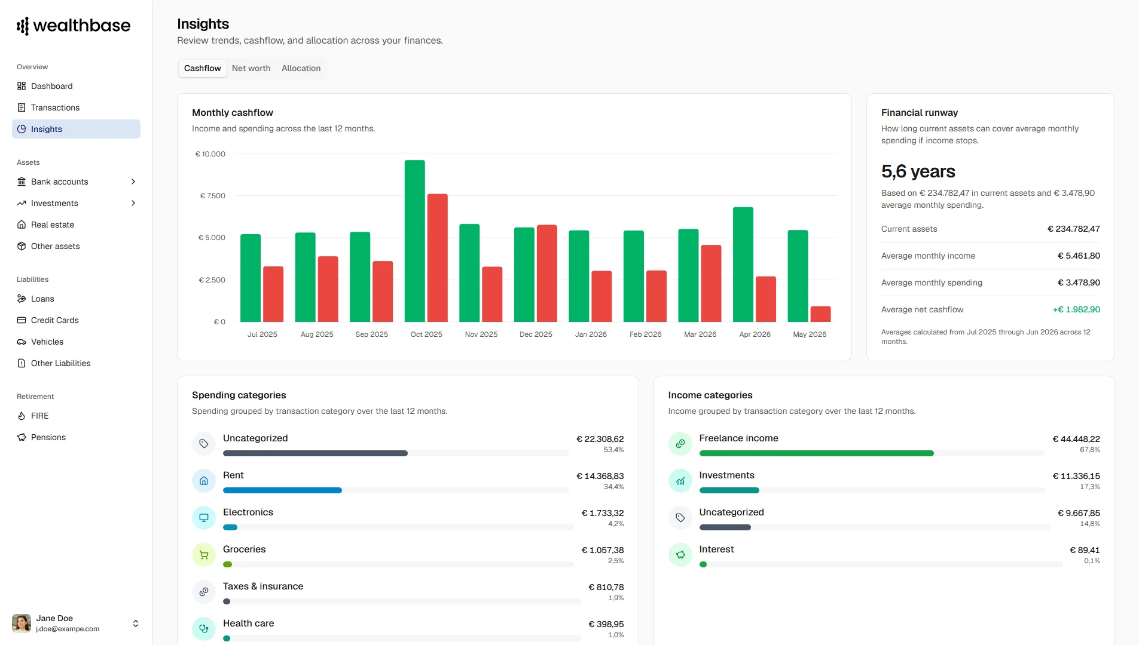Click the Freelance income progress bar

point(872,453)
